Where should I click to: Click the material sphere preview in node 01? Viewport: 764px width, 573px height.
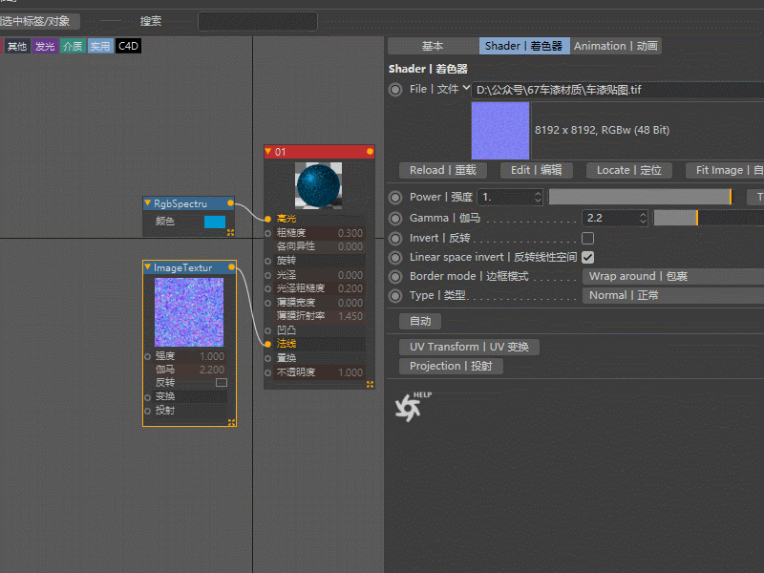click(x=318, y=185)
